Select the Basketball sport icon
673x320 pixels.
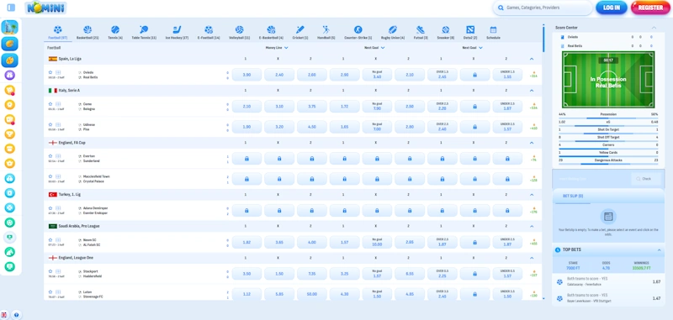(x=87, y=29)
